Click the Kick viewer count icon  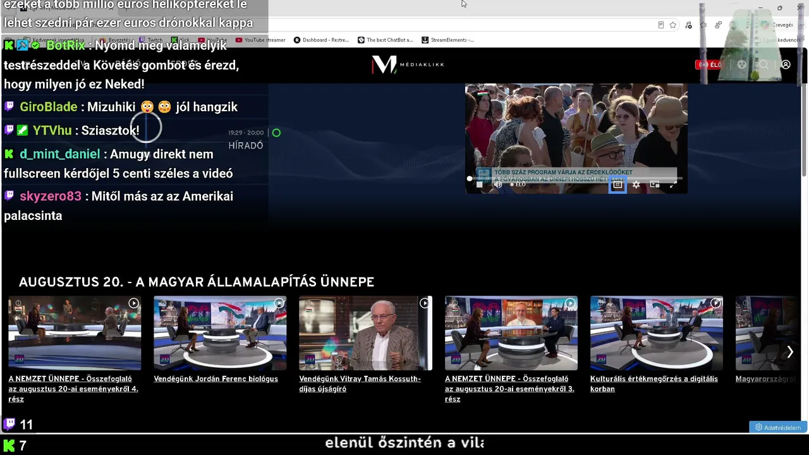pyautogui.click(x=9, y=446)
